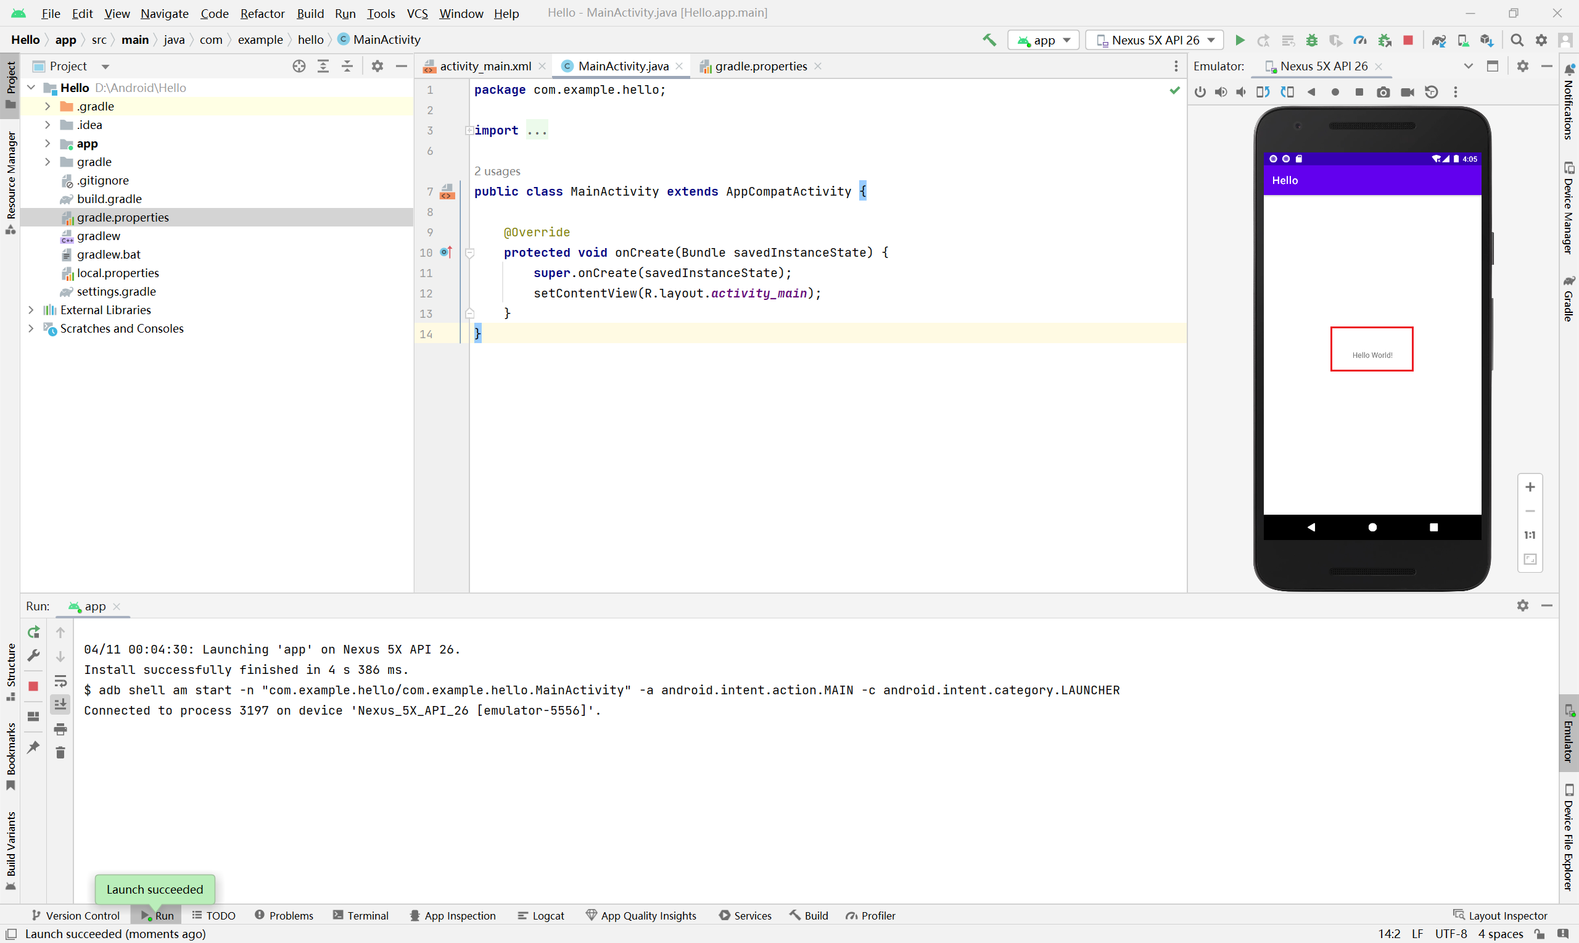The width and height of the screenshot is (1579, 943).
Task: Sync project with Gradle files icon
Action: click(x=1439, y=40)
